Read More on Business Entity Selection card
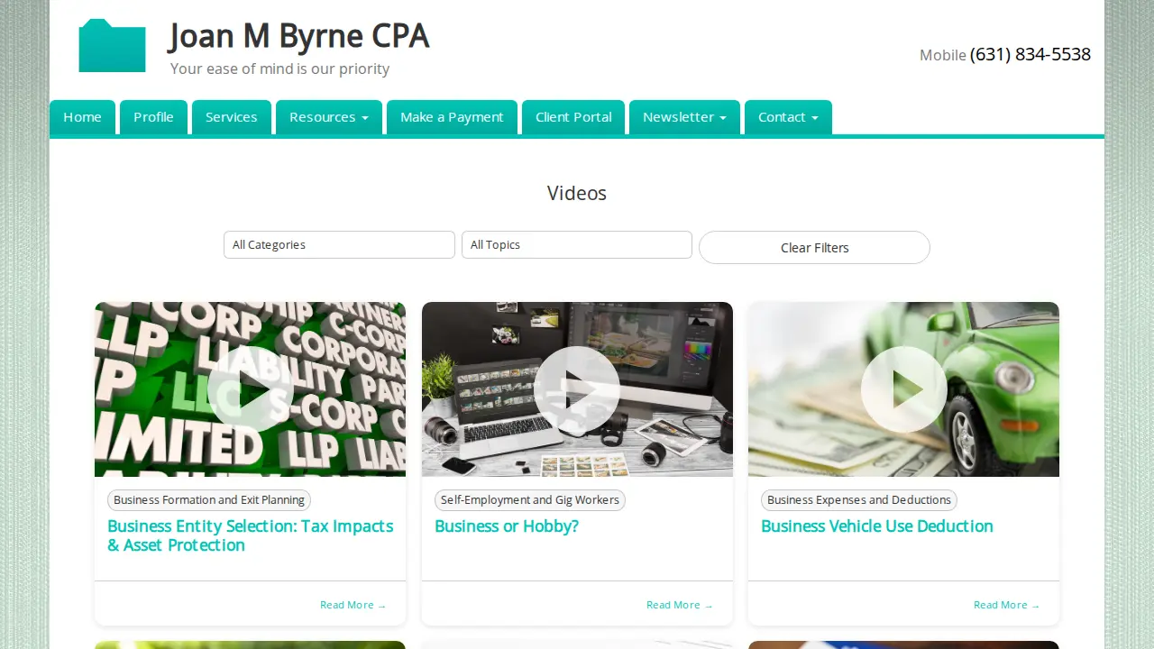1154x649 pixels. pyautogui.click(x=353, y=605)
